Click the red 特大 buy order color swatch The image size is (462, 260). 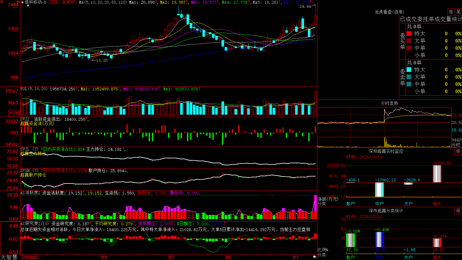(x=409, y=34)
